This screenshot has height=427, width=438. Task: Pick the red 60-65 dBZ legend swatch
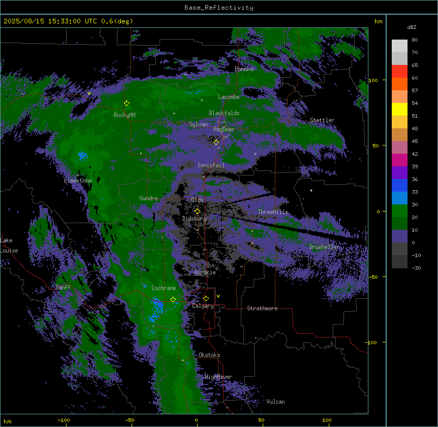pos(399,72)
